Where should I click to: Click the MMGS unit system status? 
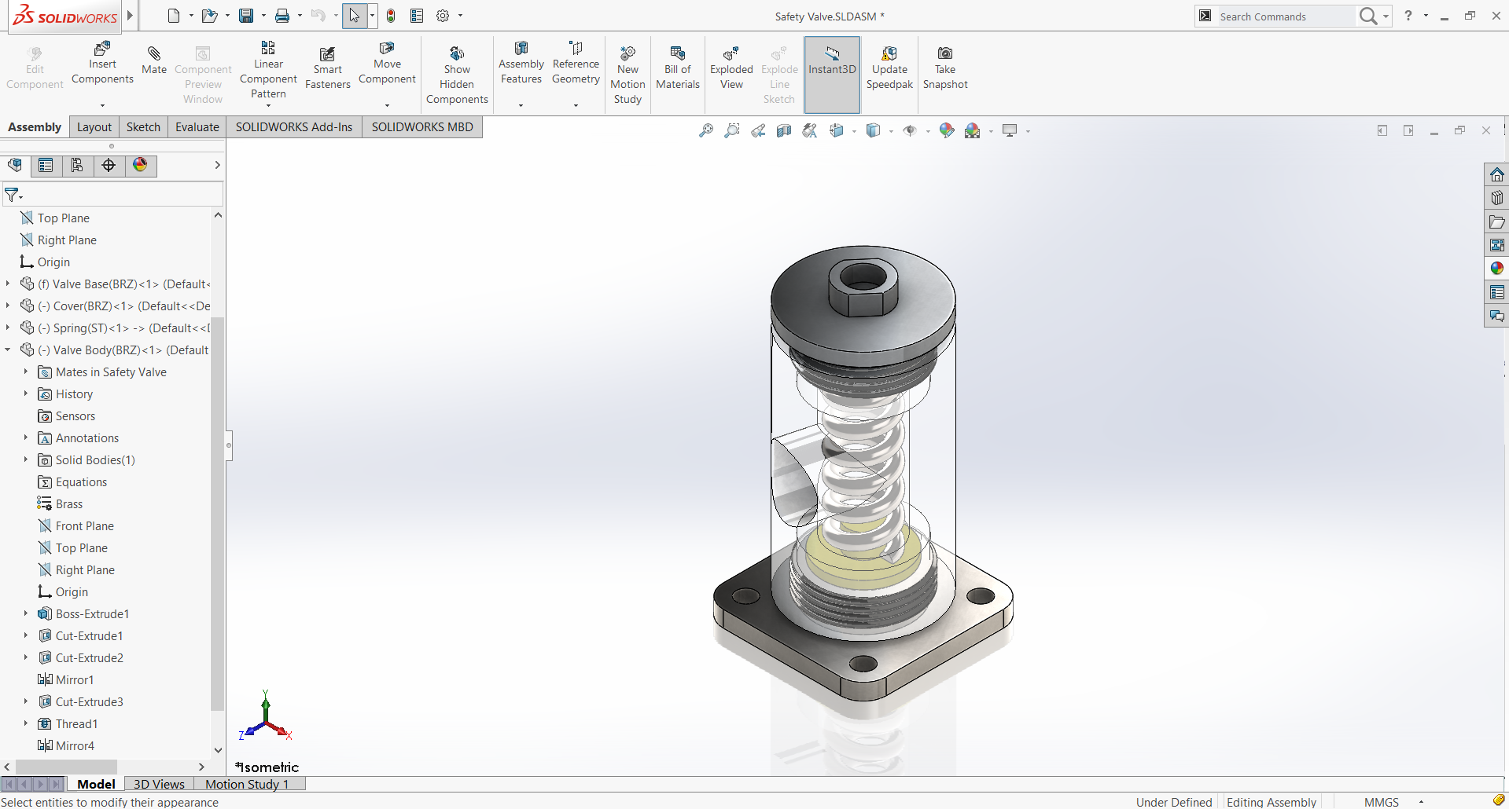(1382, 802)
